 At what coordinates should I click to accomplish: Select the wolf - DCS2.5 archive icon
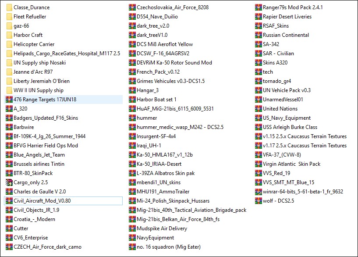point(259,201)
